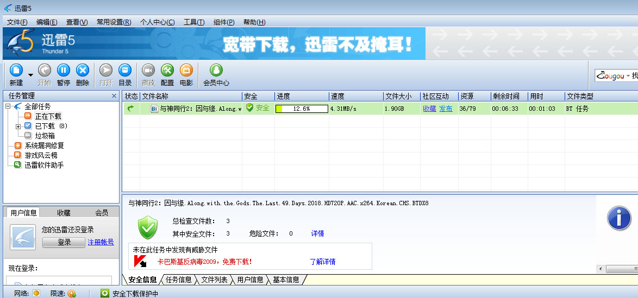
Task: Open the 编辑(E) menu
Action: (x=46, y=22)
